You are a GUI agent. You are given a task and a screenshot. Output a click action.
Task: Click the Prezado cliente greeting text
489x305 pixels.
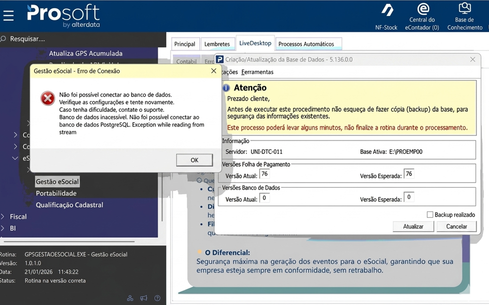pos(248,99)
